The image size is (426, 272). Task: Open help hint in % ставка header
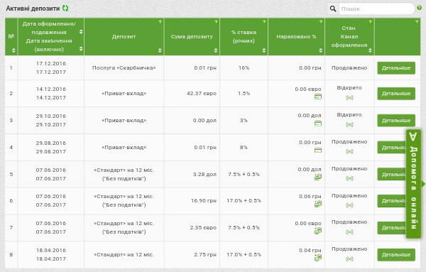[264, 22]
